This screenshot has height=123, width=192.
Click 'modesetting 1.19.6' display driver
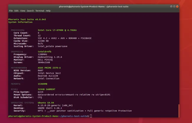pos(50,57)
